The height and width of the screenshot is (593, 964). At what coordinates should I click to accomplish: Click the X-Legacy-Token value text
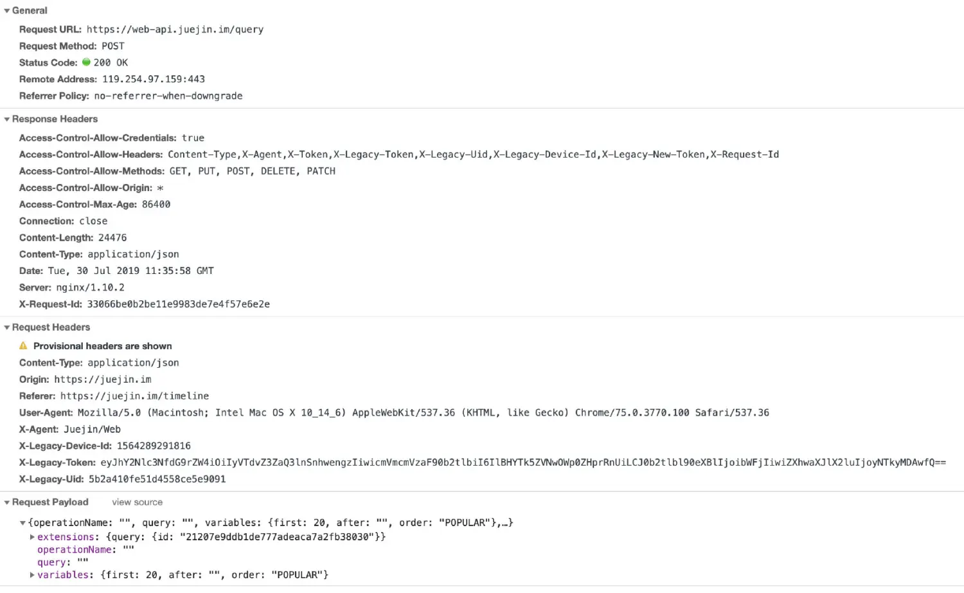pyautogui.click(x=522, y=462)
